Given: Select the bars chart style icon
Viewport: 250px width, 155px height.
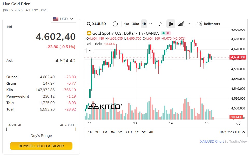Looking at the screenshot, I should coord(161,24).
